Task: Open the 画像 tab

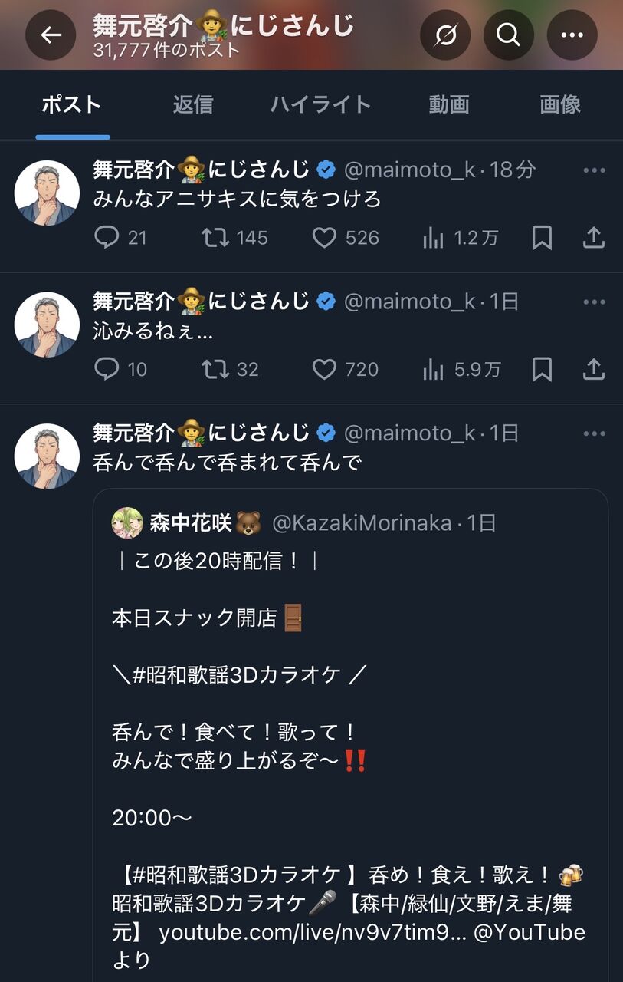Action: pos(560,104)
